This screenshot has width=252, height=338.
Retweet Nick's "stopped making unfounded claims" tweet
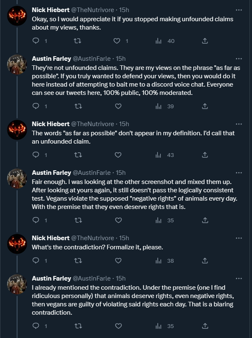(x=77, y=41)
